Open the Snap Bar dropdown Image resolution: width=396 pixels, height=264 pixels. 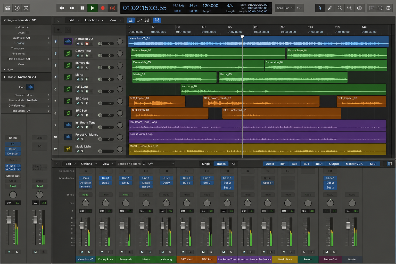click(x=285, y=8)
